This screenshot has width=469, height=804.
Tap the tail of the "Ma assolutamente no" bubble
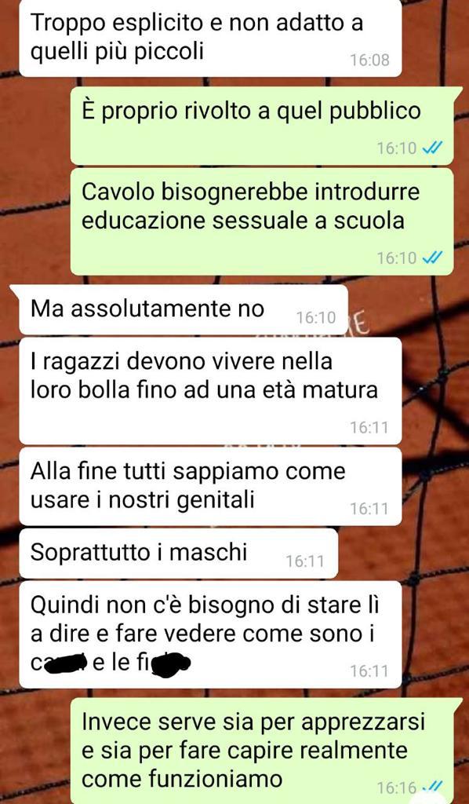[16, 291]
